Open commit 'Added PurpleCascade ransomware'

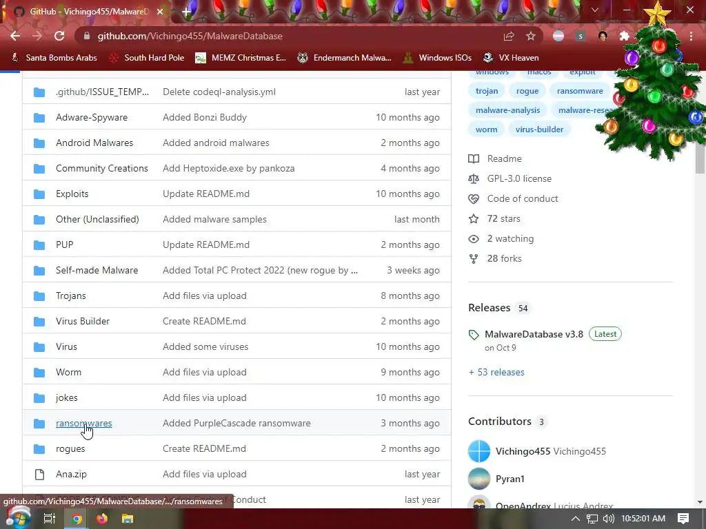[x=237, y=424]
